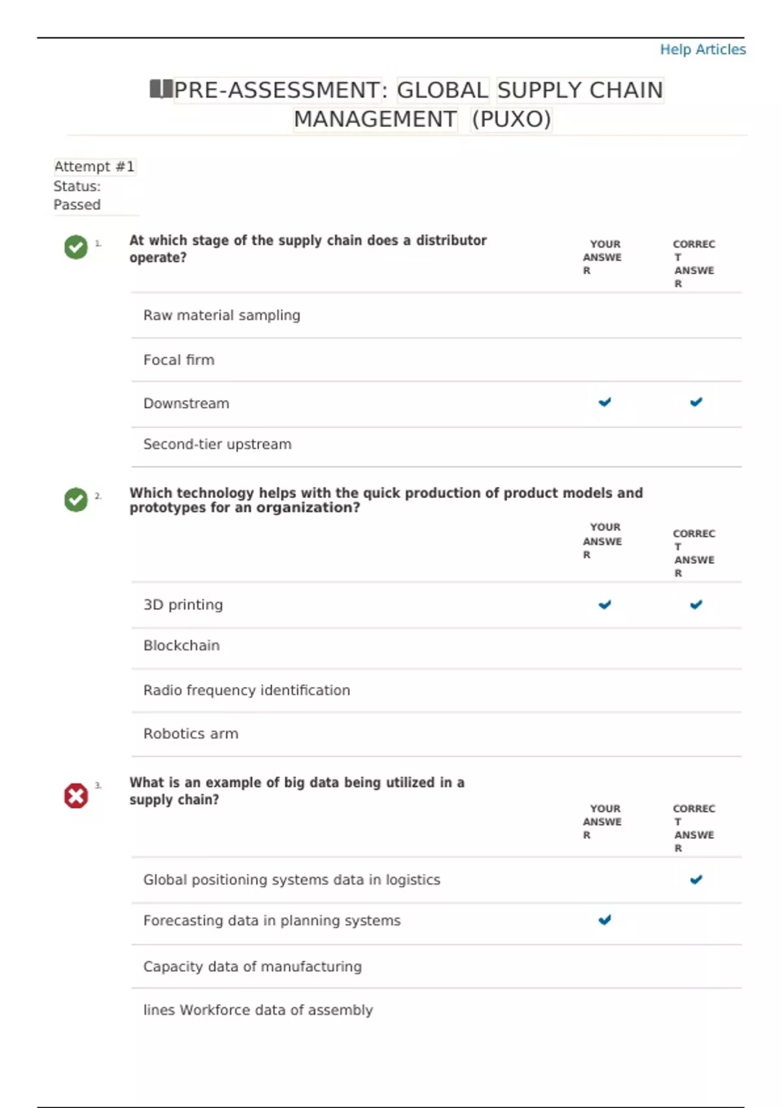Click Global positioning systems correct-answer checkmark
This screenshot has height=1108, width=782.
(696, 880)
